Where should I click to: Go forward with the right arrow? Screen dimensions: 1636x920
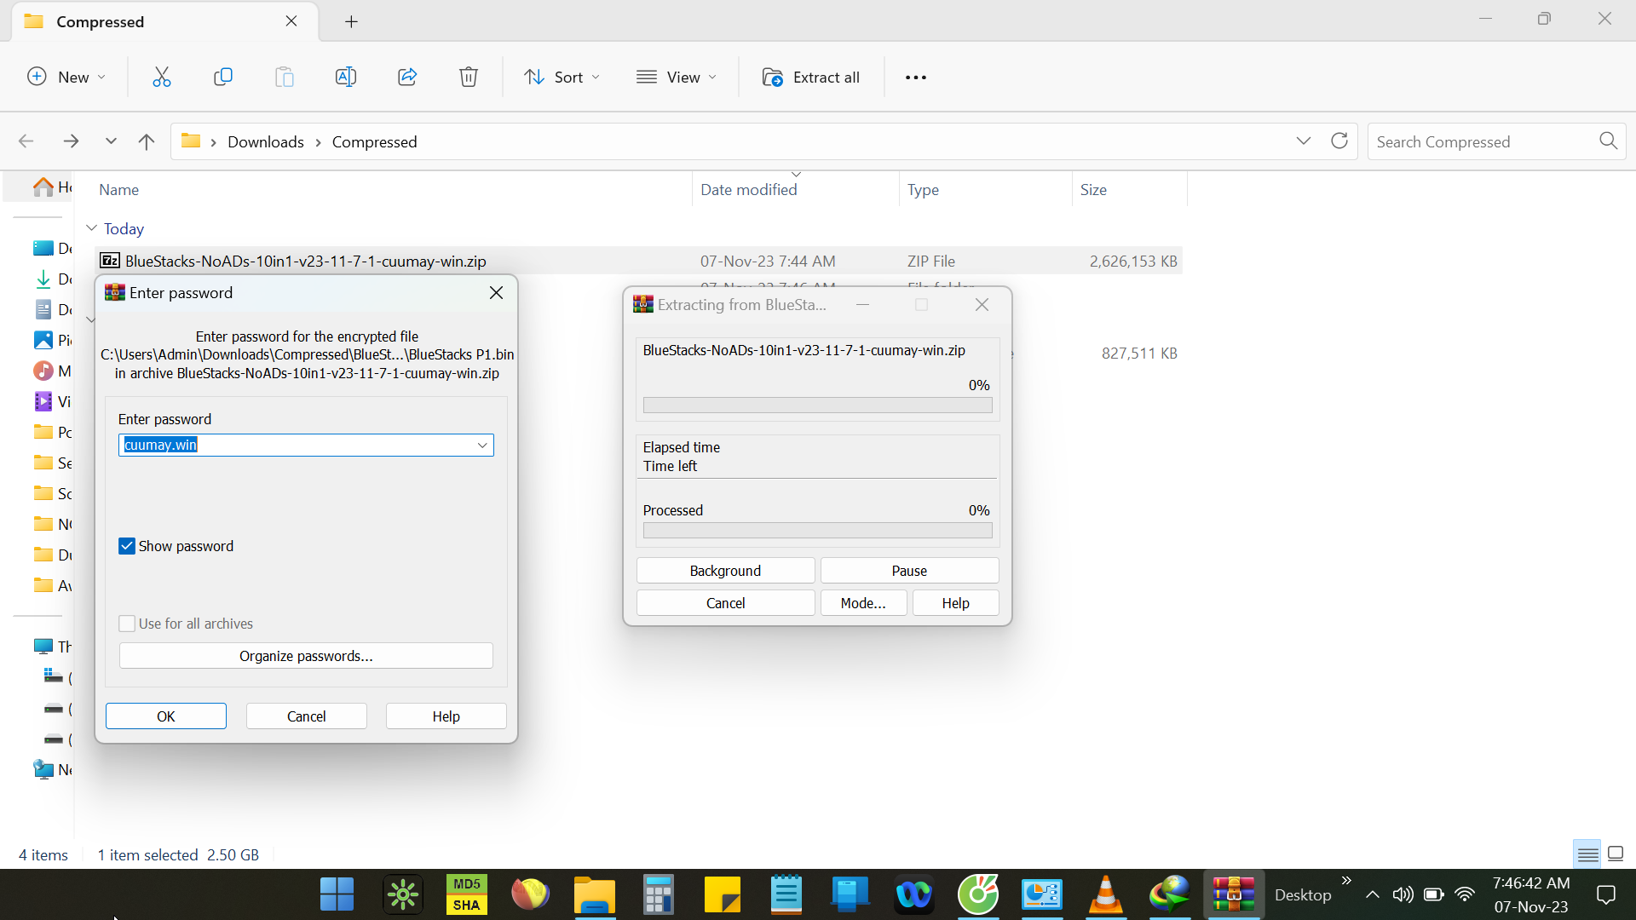tap(72, 141)
